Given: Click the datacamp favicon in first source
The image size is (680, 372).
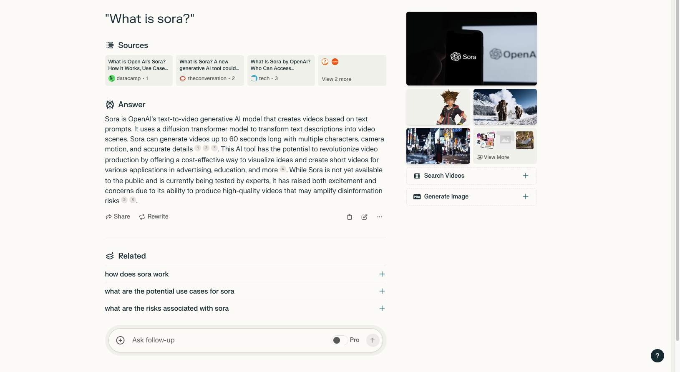Looking at the screenshot, I should pyautogui.click(x=112, y=78).
